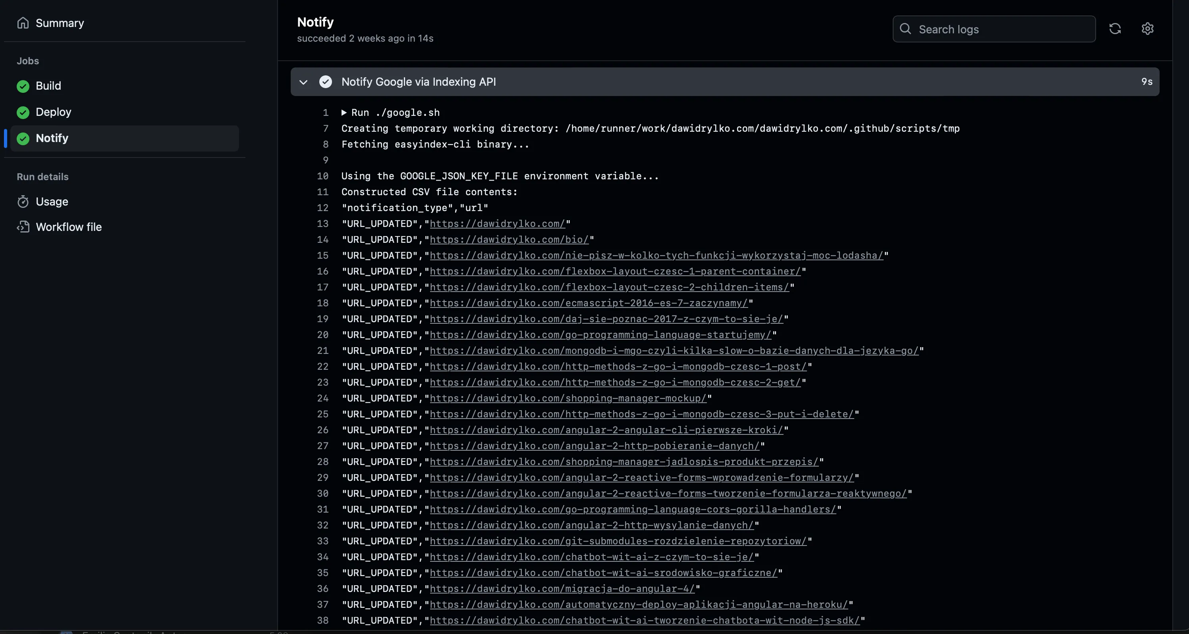Click log line number 38
The width and height of the screenshot is (1189, 634).
(322, 621)
